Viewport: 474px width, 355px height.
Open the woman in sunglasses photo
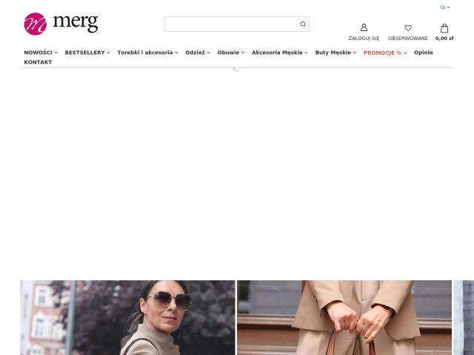click(x=127, y=317)
